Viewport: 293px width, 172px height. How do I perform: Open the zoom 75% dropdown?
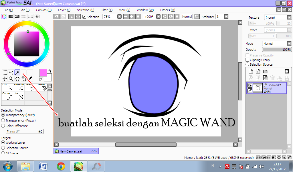[x=119, y=17]
